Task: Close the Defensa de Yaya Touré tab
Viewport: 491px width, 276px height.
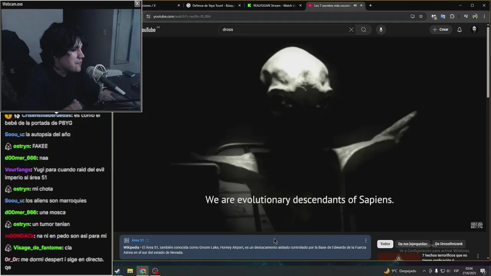Action: click(239, 5)
